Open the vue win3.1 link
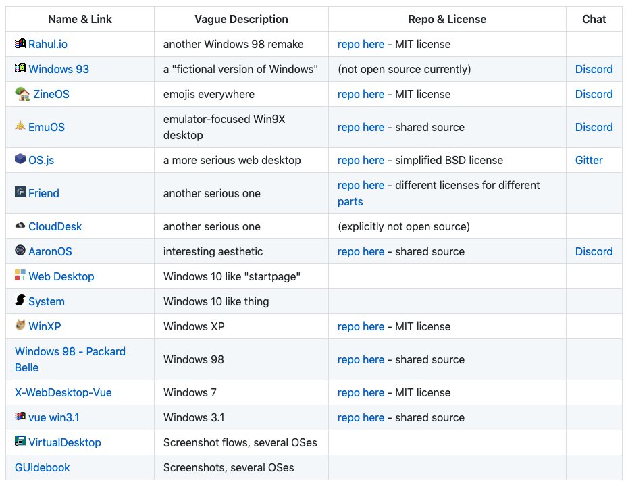626x489 pixels. tap(54, 418)
